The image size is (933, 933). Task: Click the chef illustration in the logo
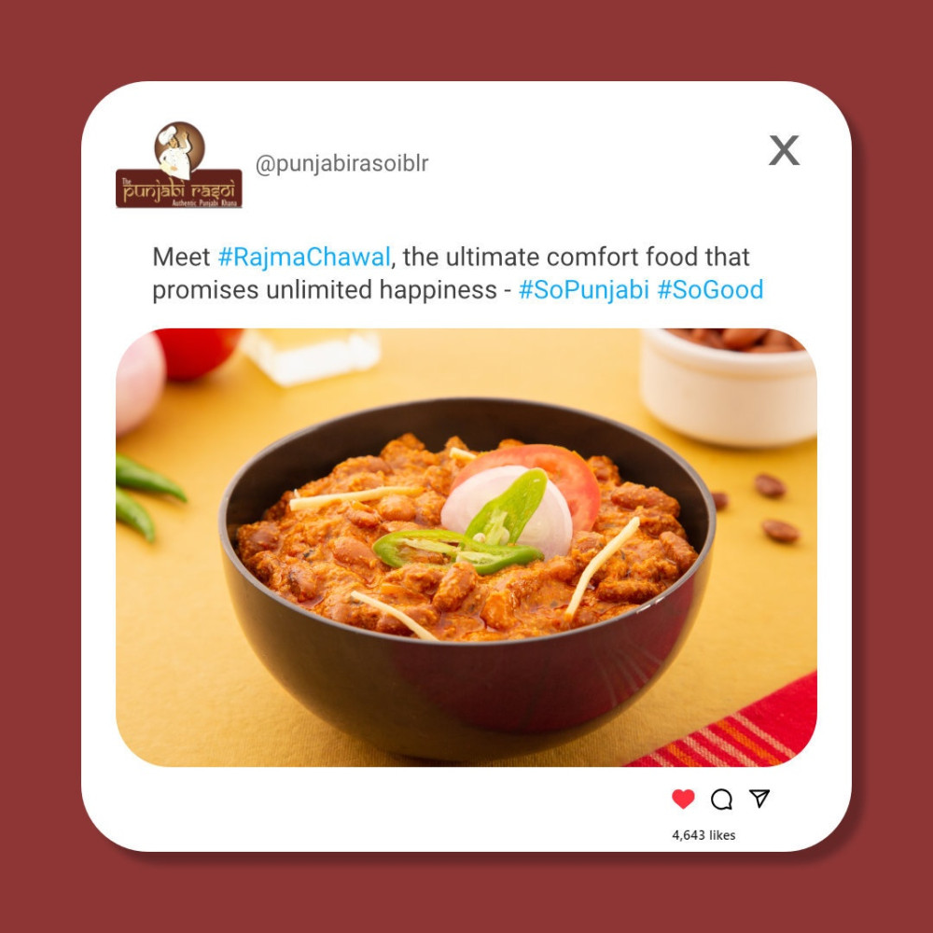coord(179,149)
